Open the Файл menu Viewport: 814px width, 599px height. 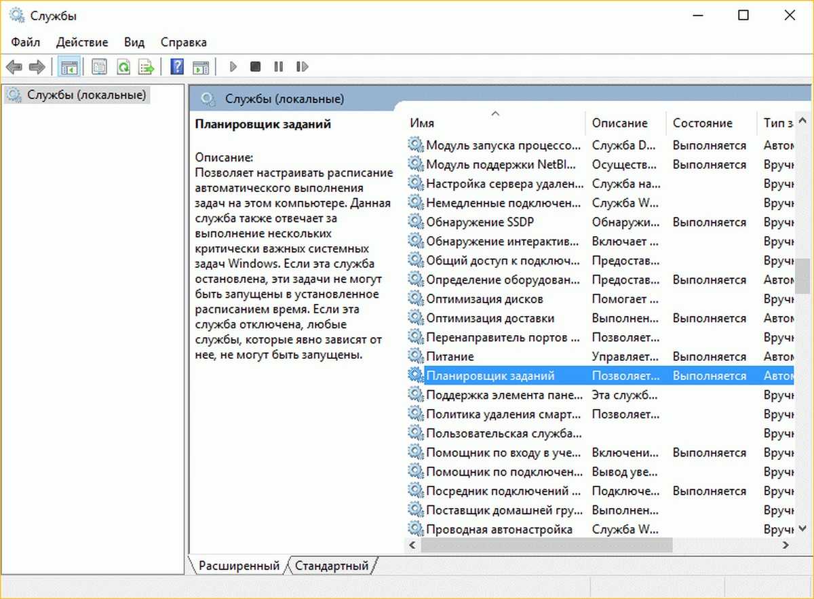click(26, 42)
